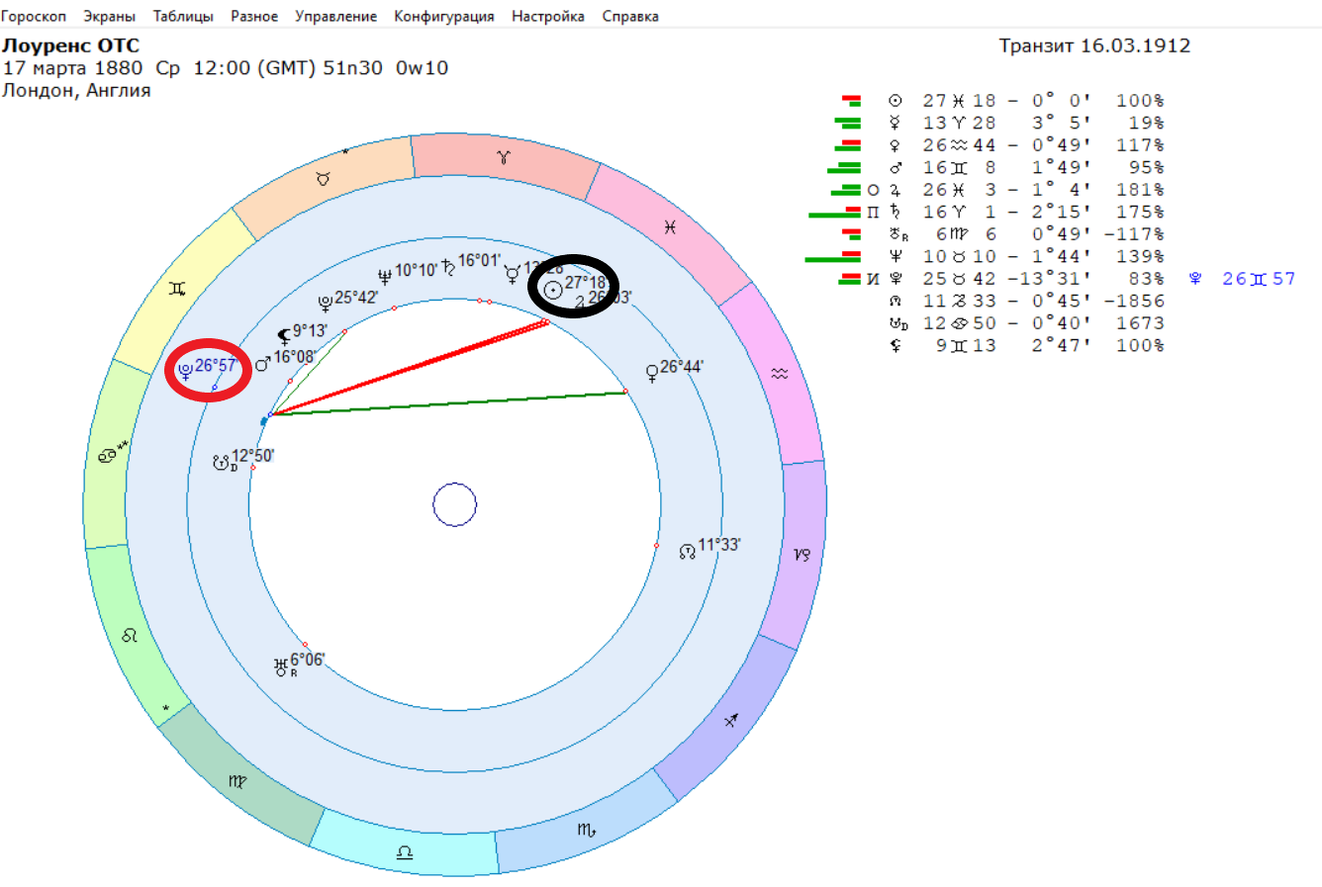The image size is (1322, 887).
Task: Open the Конфигурация menu
Action: click(443, 16)
